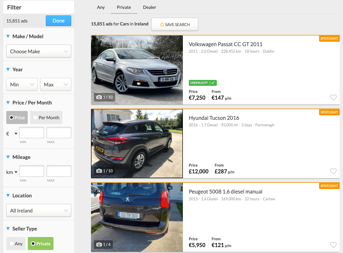Click the €147 p/m finance amount
This screenshot has height=253, width=343.
click(221, 98)
